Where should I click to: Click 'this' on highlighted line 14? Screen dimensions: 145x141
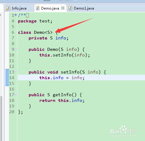[45, 78]
